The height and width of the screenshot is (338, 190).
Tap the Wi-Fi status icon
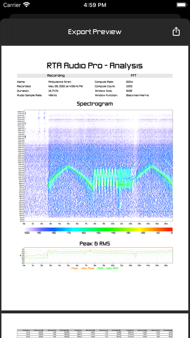[x=27, y=5]
